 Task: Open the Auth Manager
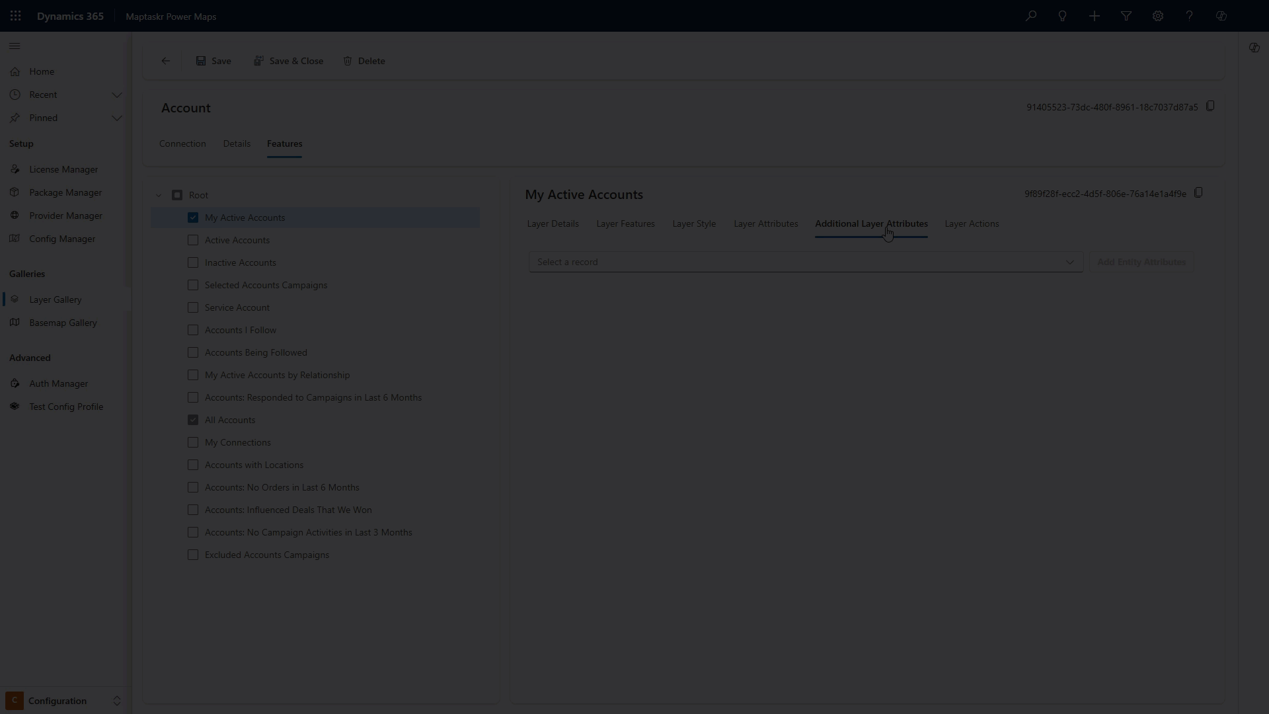click(x=58, y=383)
